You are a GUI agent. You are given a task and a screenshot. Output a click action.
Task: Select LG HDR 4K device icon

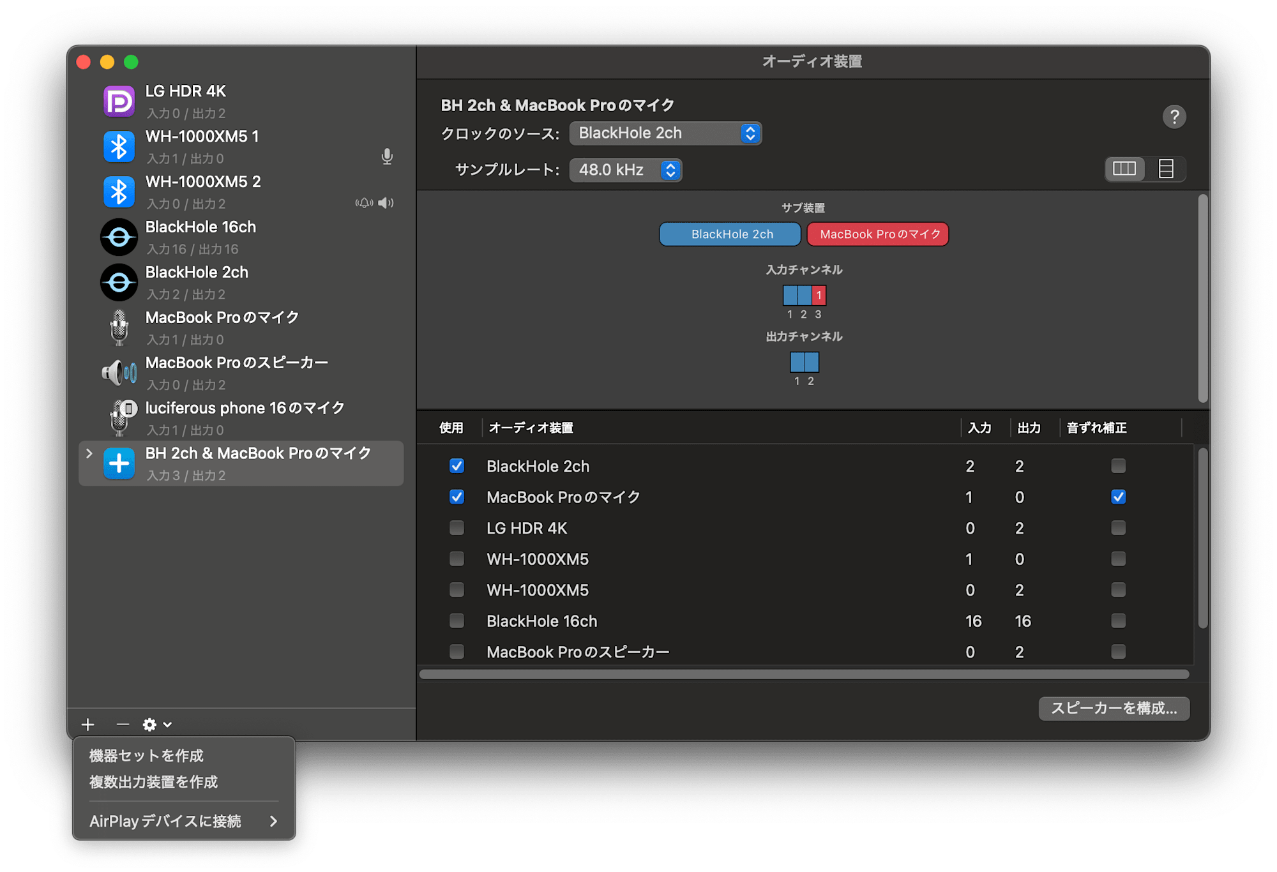(x=119, y=101)
